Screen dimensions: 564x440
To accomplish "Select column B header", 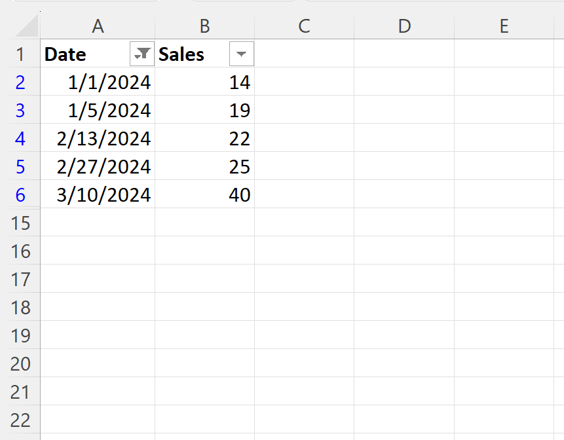I will (204, 26).
